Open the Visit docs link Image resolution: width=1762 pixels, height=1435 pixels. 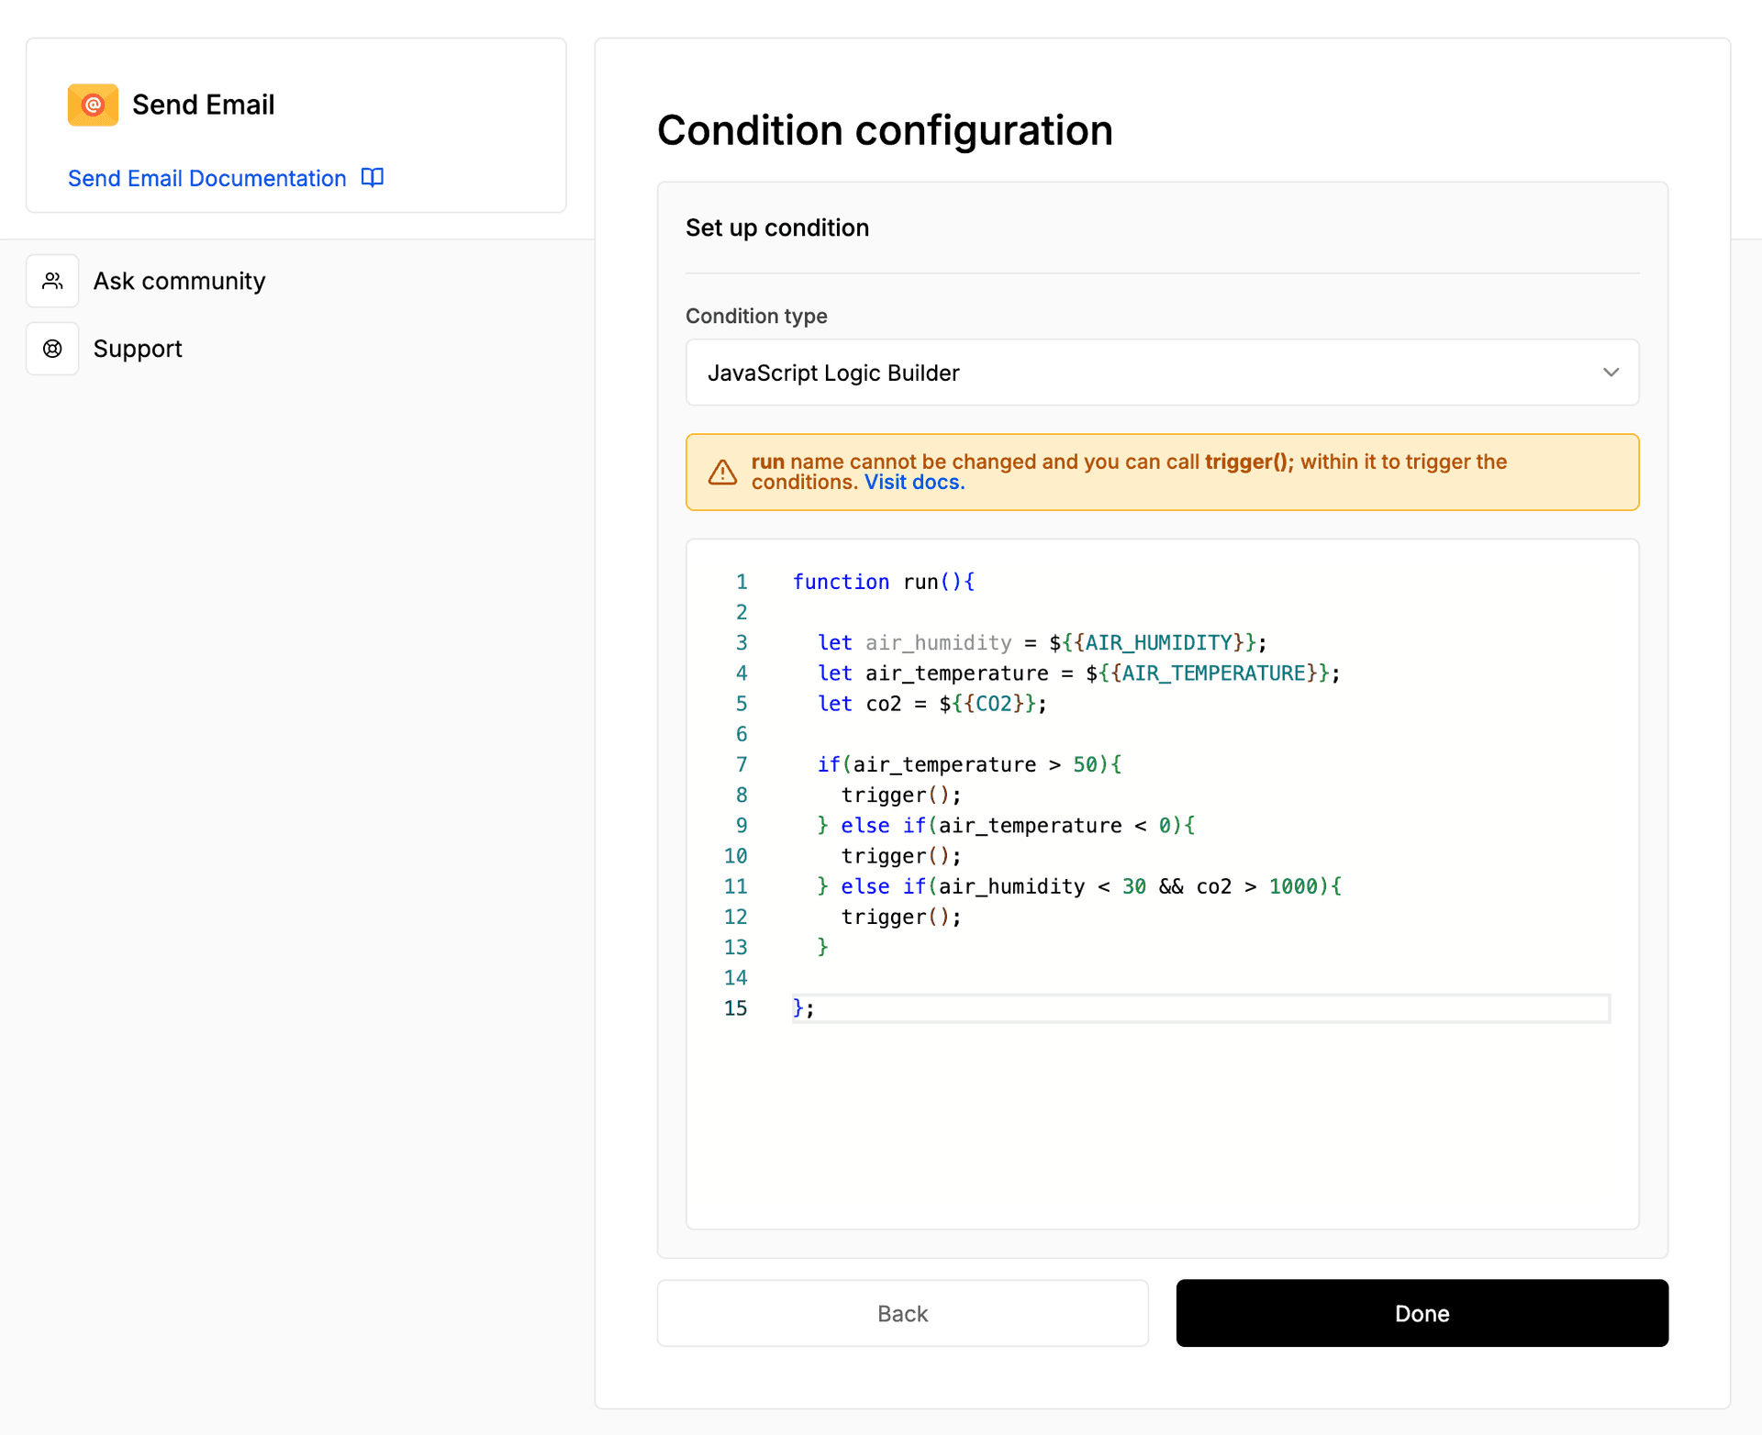[914, 483]
